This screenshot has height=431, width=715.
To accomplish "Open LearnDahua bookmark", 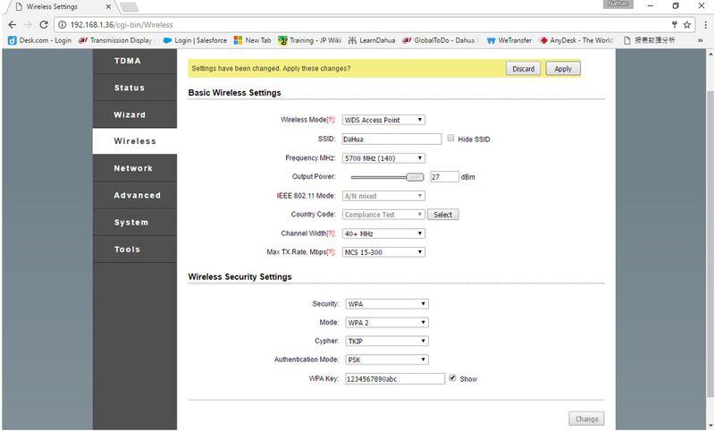I will click(372, 40).
